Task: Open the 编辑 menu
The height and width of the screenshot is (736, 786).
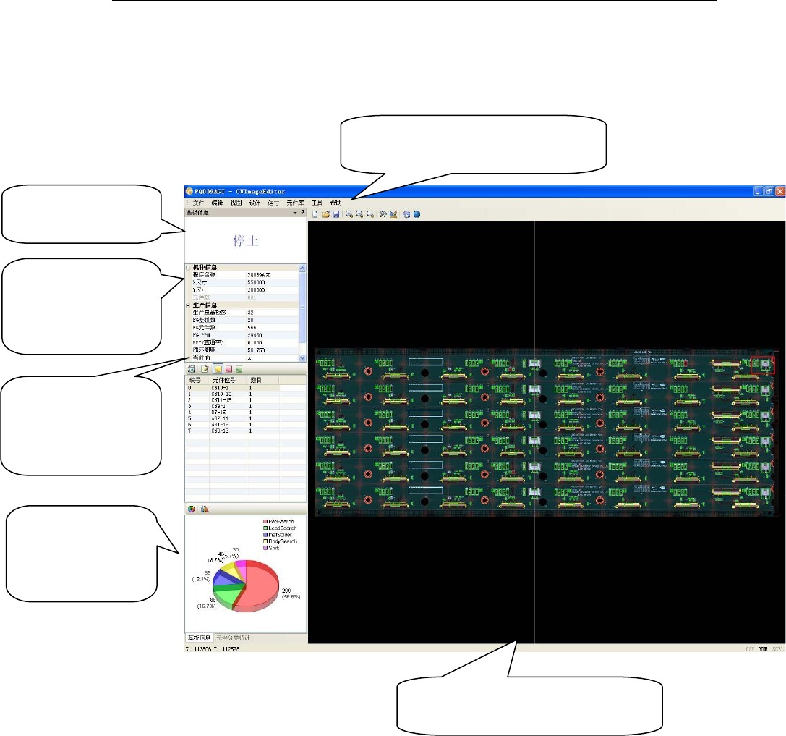Action: [217, 203]
